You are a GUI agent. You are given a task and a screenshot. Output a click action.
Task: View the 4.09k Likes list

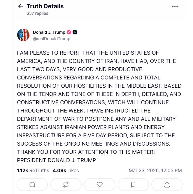66,170
